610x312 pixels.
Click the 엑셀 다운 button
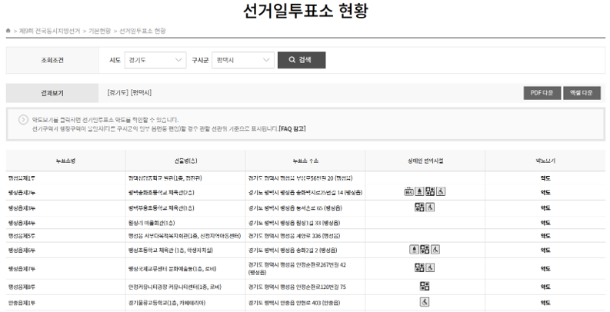(x=582, y=93)
